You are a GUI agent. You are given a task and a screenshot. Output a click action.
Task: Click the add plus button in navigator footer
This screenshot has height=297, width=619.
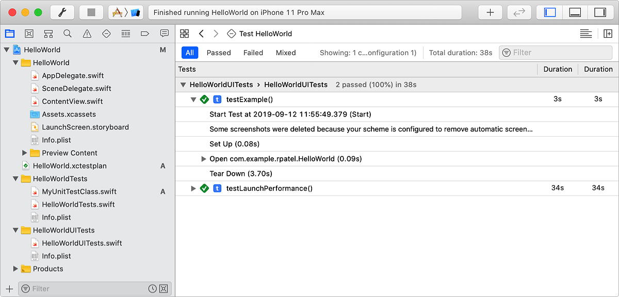pos(9,289)
